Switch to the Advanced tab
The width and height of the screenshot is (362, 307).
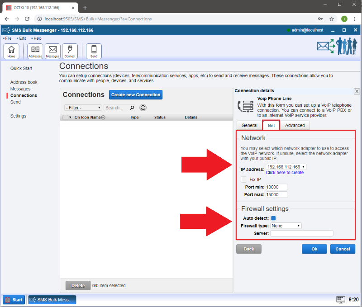point(295,125)
